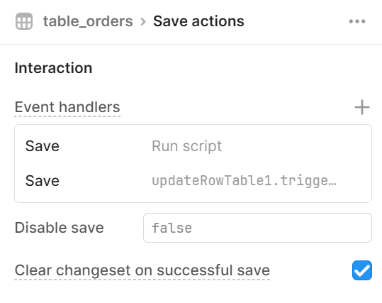Click the Event handlers dotted-underline label
Screen dimensions: 382x303
tap(67, 107)
